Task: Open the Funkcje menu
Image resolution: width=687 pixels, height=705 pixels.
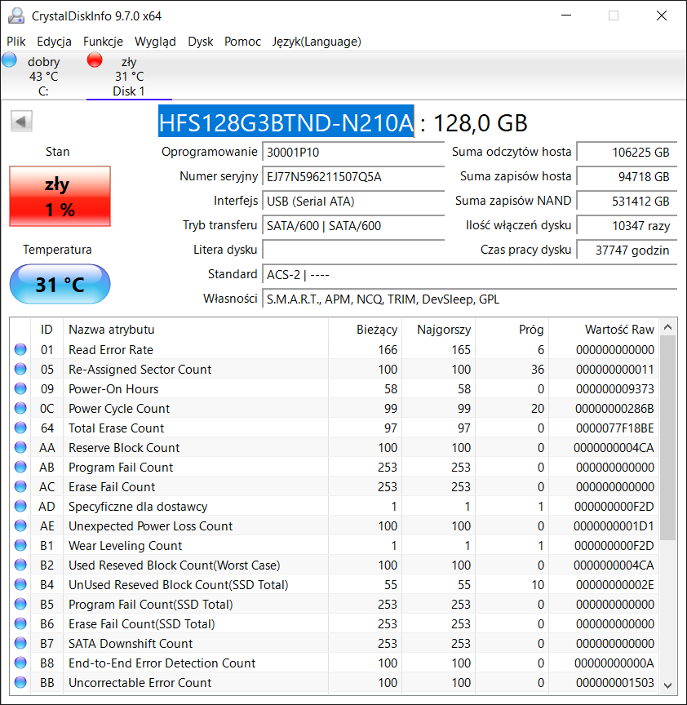Action: click(103, 42)
